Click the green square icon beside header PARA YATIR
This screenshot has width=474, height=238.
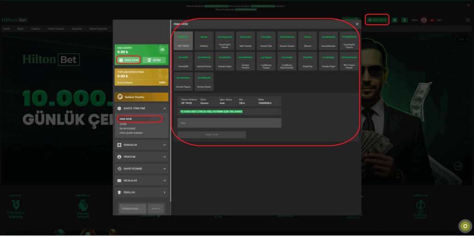point(394,20)
